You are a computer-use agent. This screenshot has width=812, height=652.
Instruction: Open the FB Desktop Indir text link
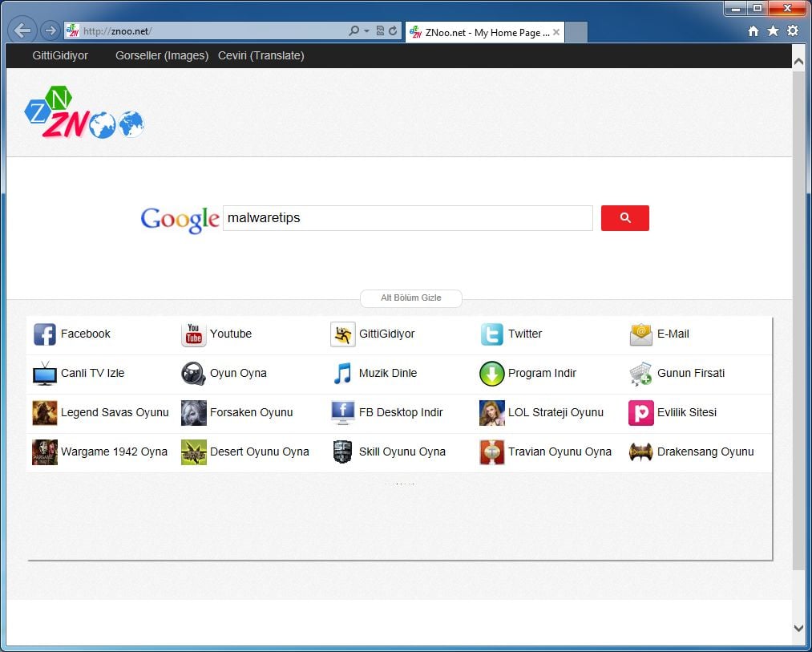[401, 413]
